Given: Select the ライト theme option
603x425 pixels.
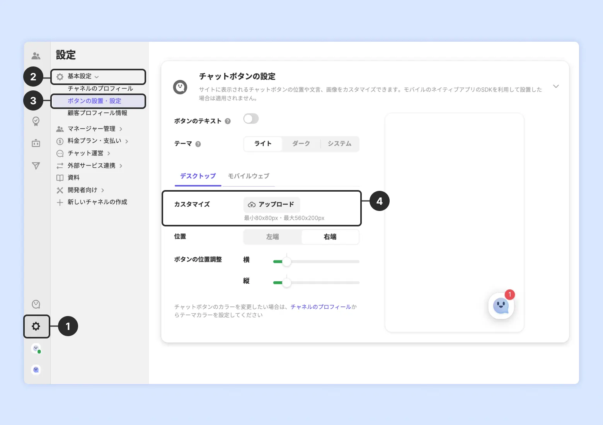Looking at the screenshot, I should [263, 144].
